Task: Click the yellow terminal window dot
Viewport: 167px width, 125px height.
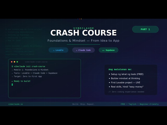Action: pyautogui.click(x=15, y=62)
